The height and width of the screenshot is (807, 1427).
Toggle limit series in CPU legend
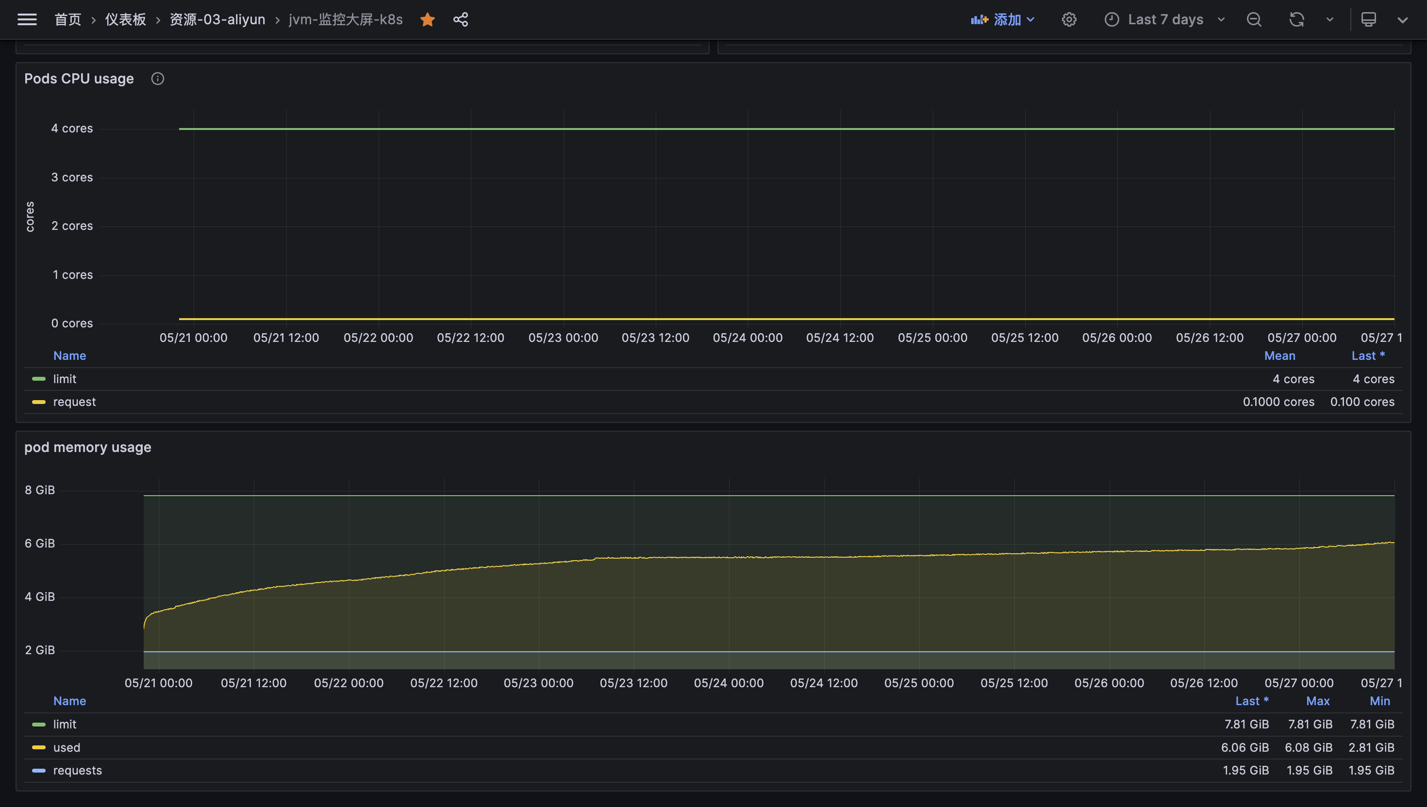[x=65, y=379]
